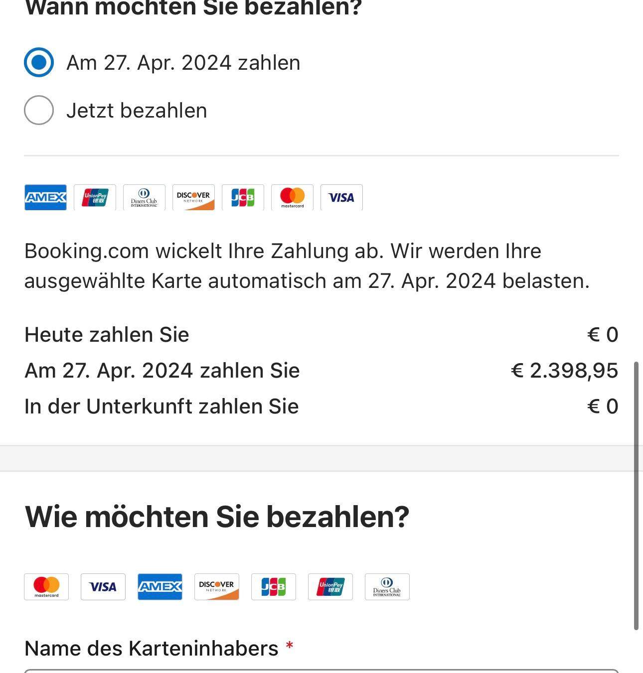The width and height of the screenshot is (643, 673).
Task: Click the JCB card logo
Action: pyautogui.click(x=243, y=197)
